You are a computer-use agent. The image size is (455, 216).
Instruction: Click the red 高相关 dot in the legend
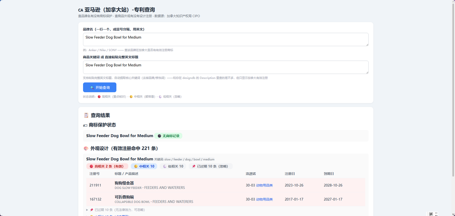tap(99, 97)
